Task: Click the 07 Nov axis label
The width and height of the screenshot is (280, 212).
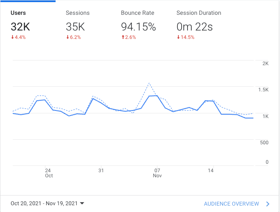Action: click(157, 173)
